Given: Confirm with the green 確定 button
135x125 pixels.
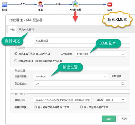Looking at the screenshot, I should point(109,119).
